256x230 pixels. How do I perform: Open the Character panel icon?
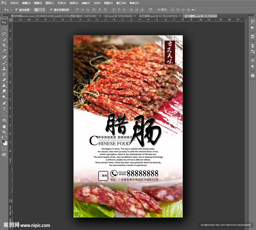click(252, 60)
